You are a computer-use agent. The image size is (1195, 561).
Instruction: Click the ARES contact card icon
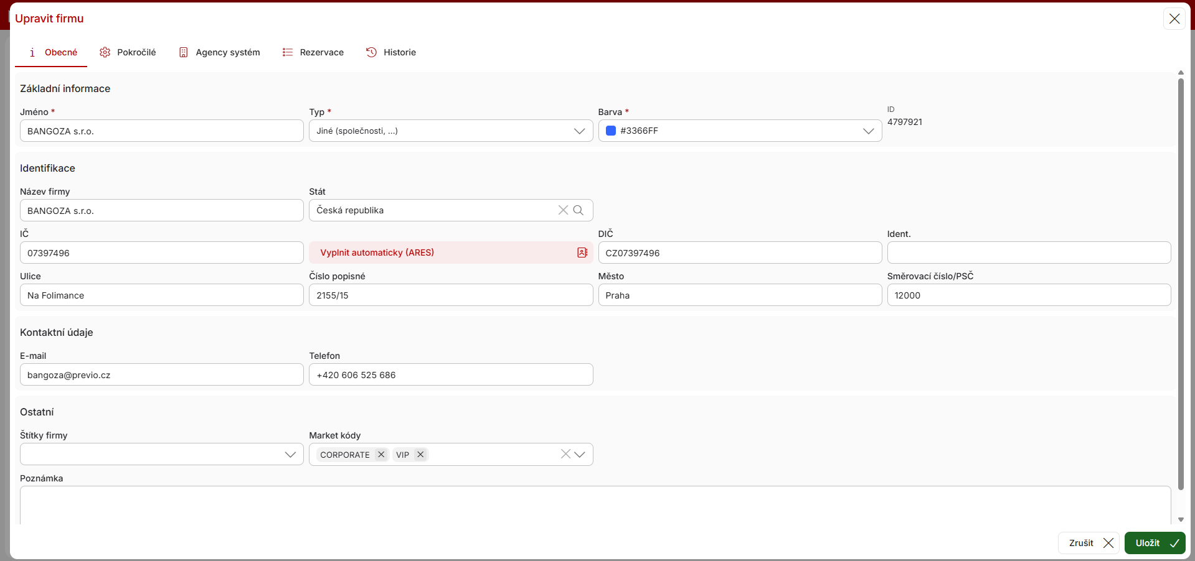[582, 253]
